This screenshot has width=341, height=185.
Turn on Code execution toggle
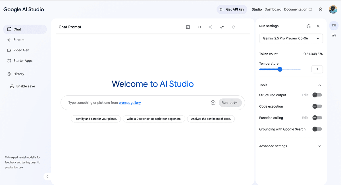click(x=317, y=106)
